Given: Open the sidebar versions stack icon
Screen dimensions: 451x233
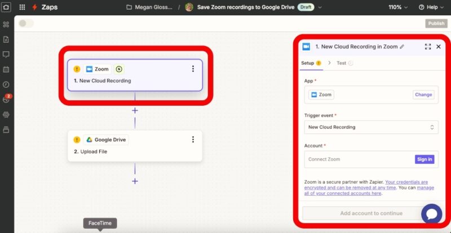Looking at the screenshot, I should pyautogui.click(x=6, y=129).
